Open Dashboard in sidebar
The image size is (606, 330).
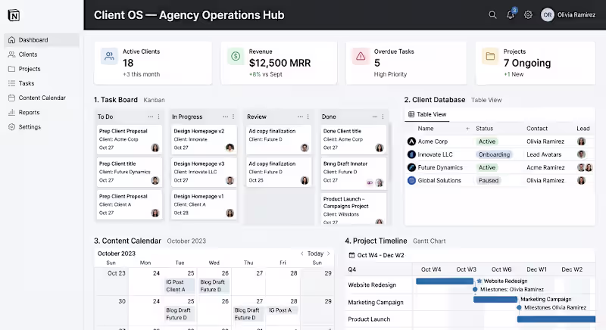tap(42, 40)
